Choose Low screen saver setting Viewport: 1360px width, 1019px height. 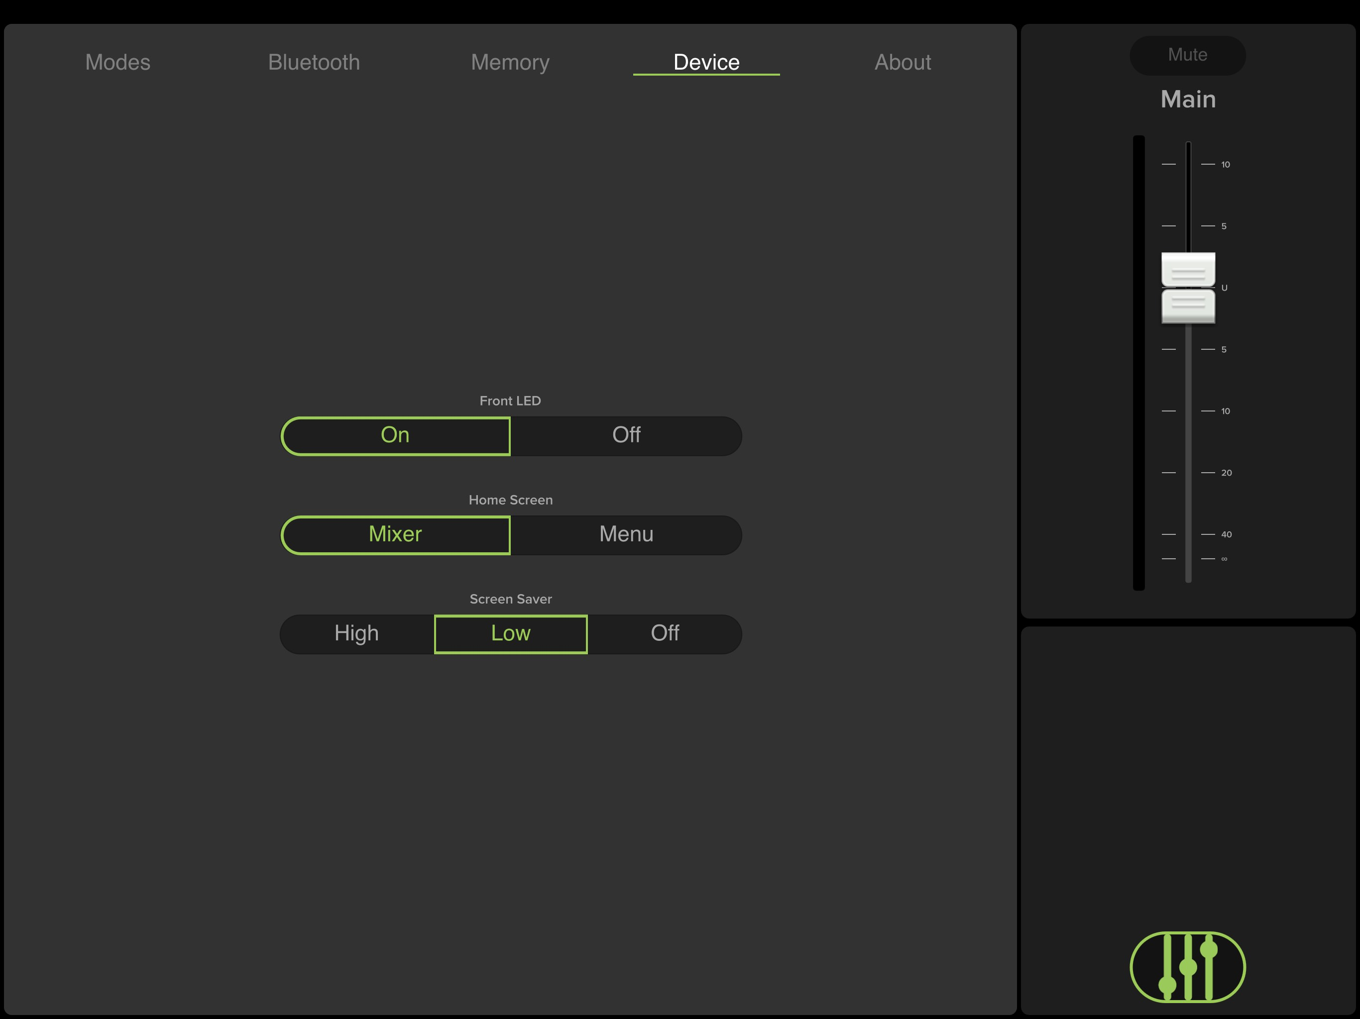pos(510,634)
